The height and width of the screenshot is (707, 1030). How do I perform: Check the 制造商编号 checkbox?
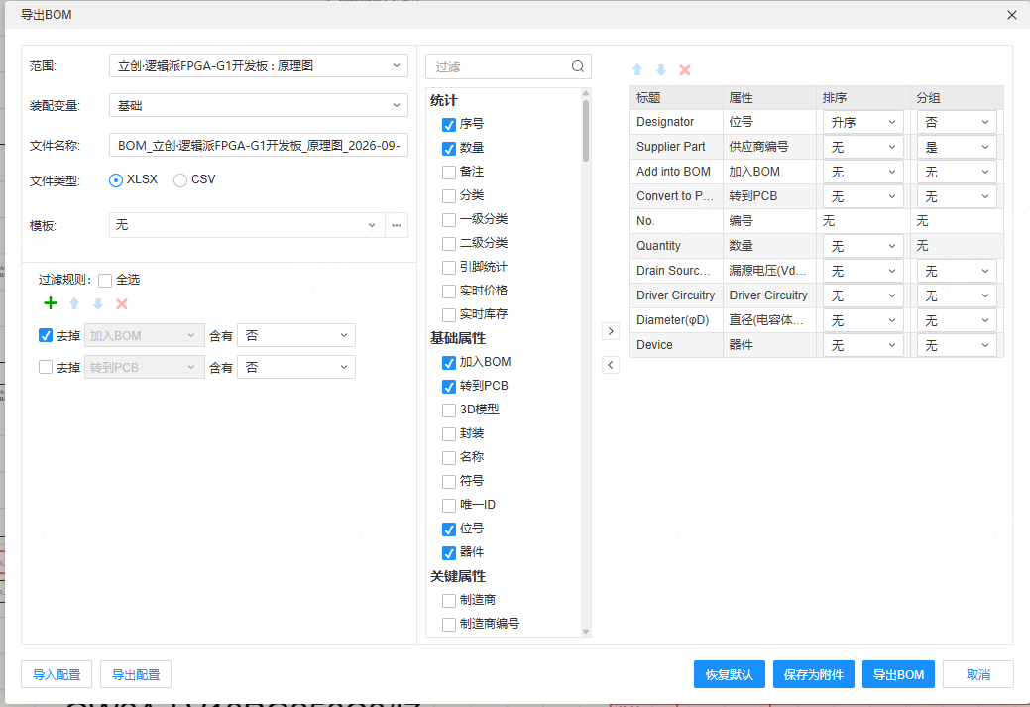pyautogui.click(x=449, y=625)
